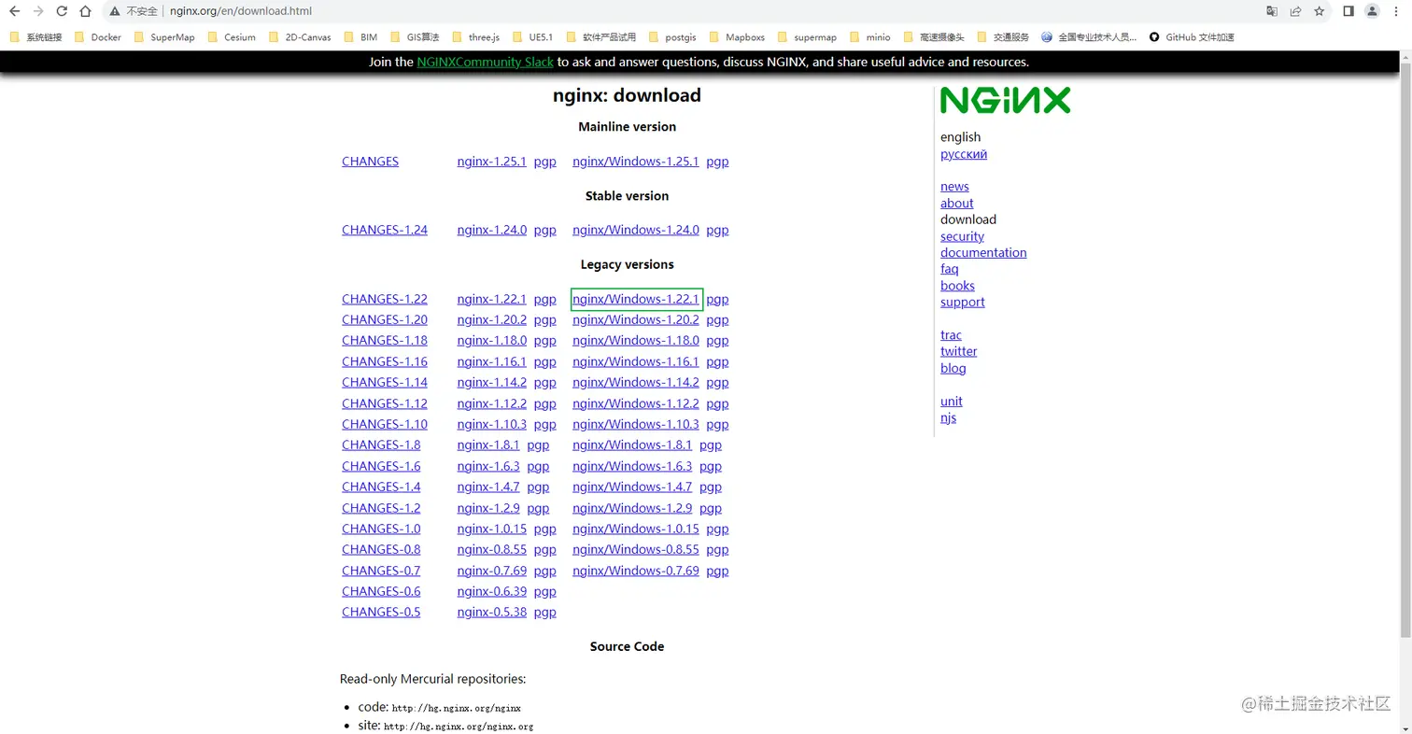1412x734 pixels.
Task: Download nginx/Windows-1.12.2
Action: [x=635, y=403]
